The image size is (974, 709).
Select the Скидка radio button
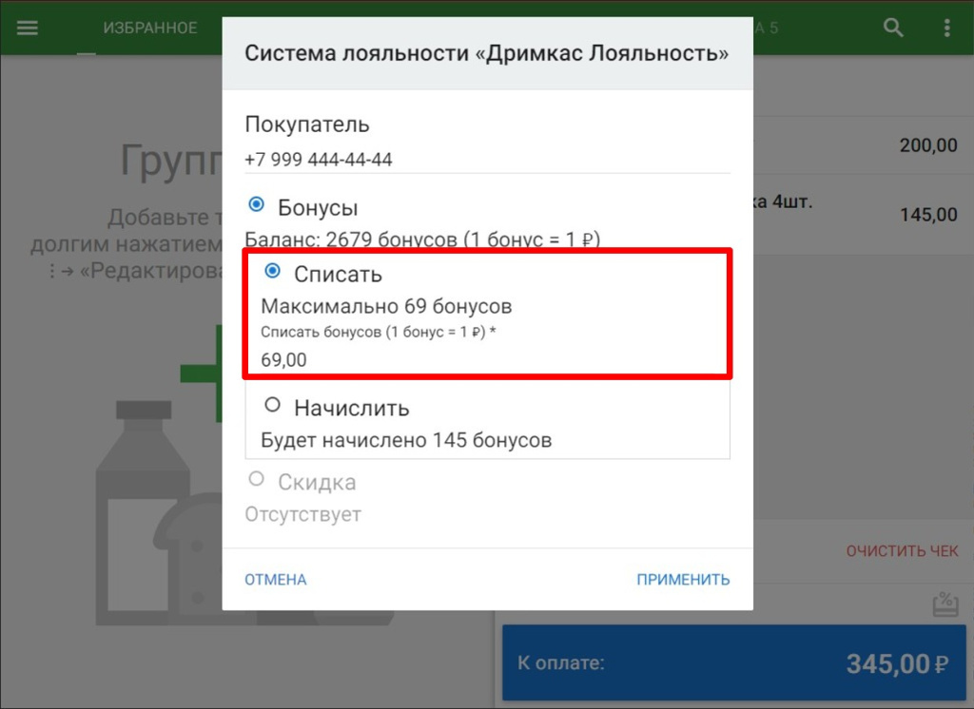click(x=256, y=479)
